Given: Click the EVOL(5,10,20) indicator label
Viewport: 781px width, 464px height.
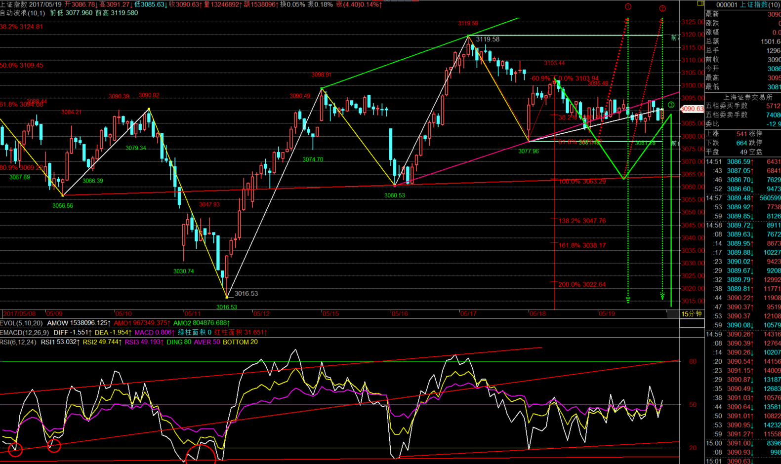Looking at the screenshot, I should 21,323.
